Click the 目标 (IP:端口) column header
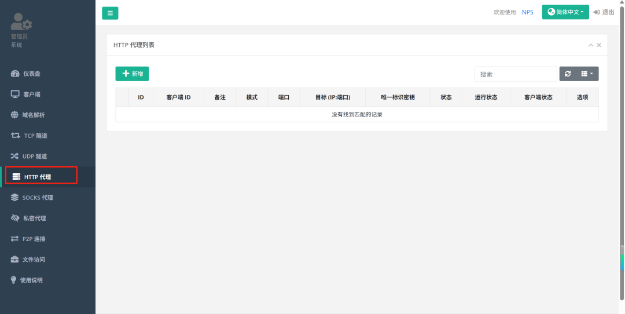 [333, 97]
